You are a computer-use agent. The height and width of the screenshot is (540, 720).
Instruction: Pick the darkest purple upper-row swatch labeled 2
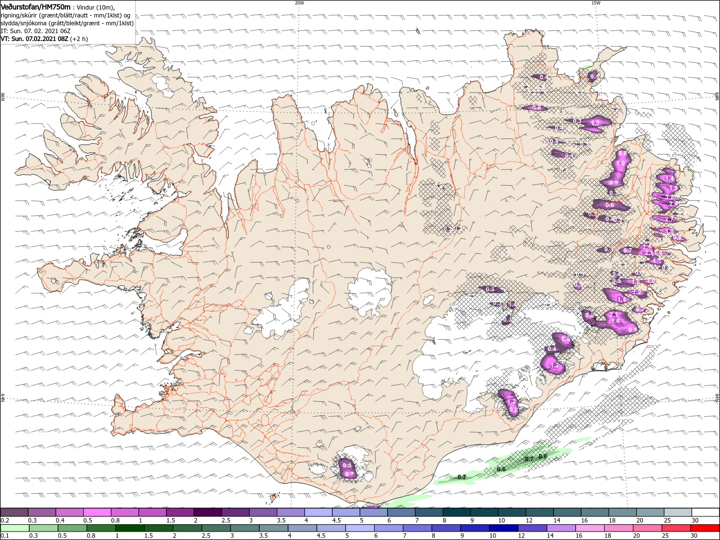pos(208,512)
